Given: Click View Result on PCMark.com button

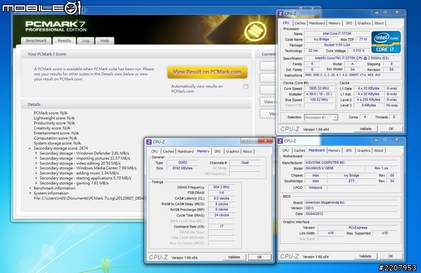Looking at the screenshot, I should pos(207,72).
